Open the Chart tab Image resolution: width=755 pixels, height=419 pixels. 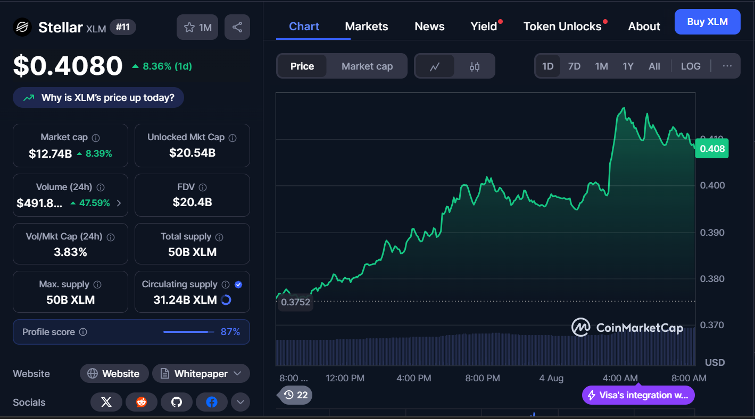click(304, 27)
